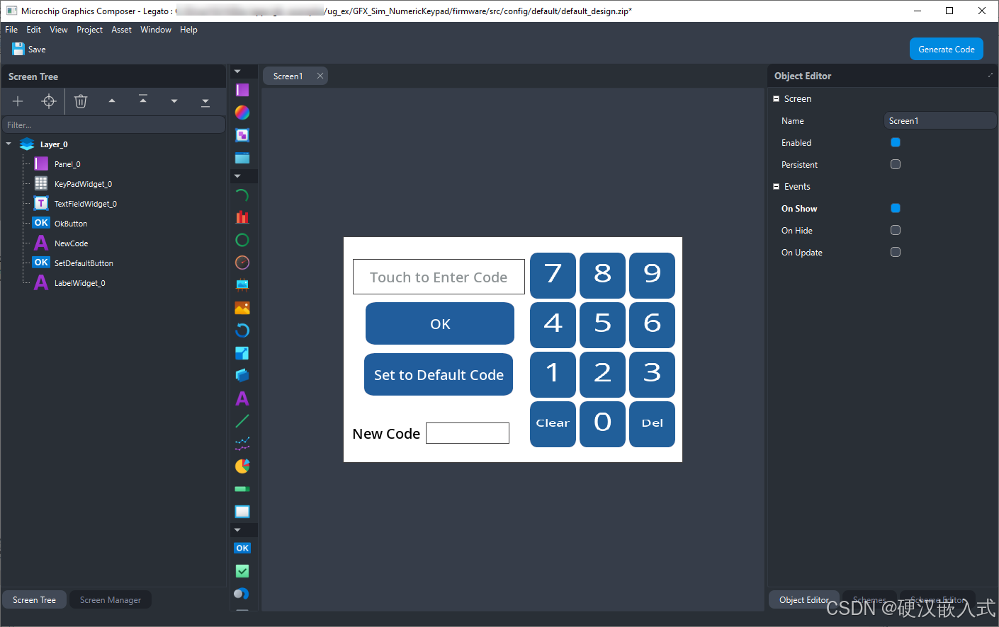Collapse the Events section
999x627 pixels.
[x=777, y=187]
